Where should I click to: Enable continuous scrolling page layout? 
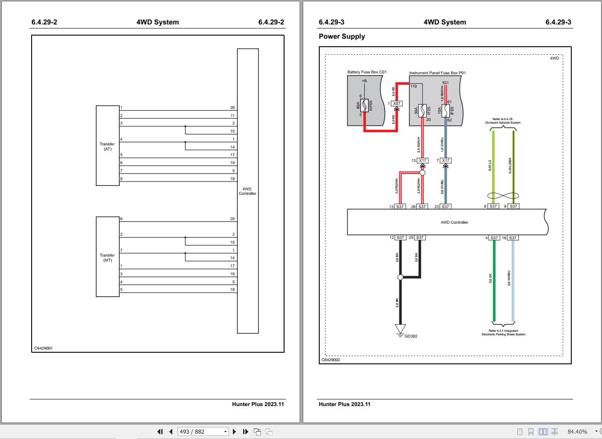tap(531, 431)
